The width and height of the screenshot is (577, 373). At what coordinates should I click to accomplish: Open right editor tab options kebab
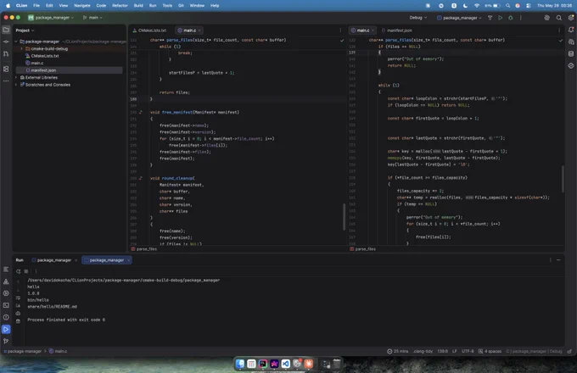(559, 31)
